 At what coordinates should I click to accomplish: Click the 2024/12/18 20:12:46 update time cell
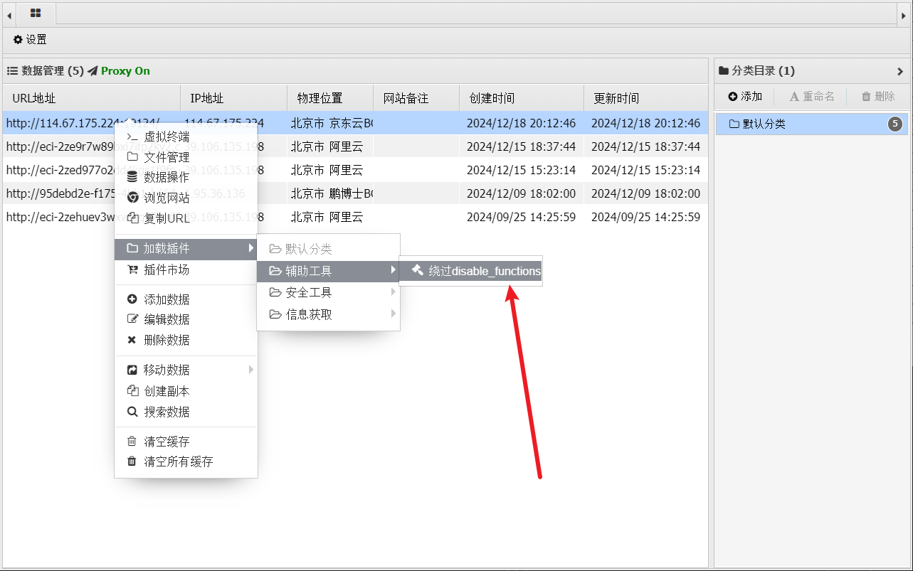pos(645,123)
